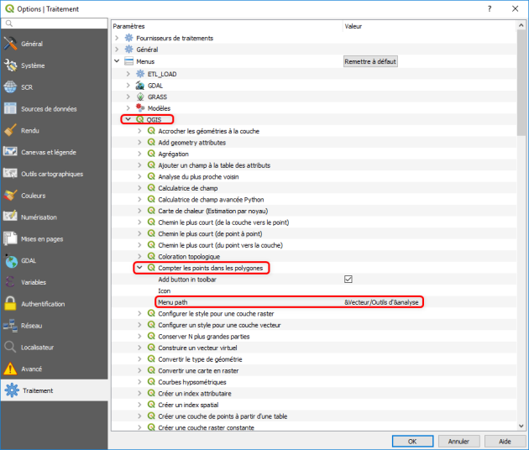
Task: Expand the GRASS menu group
Action: coord(128,97)
